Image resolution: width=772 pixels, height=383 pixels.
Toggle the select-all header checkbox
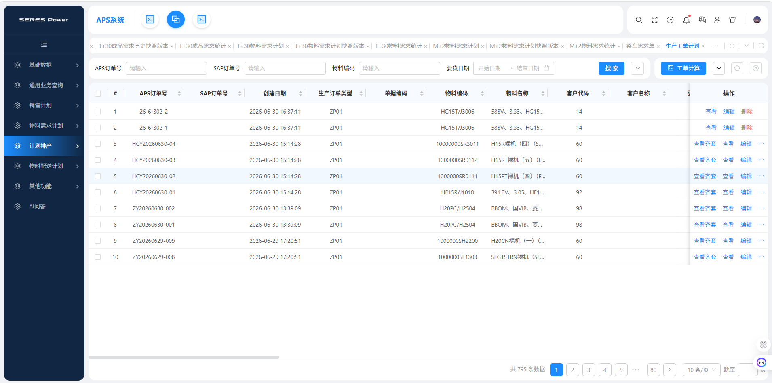(98, 94)
